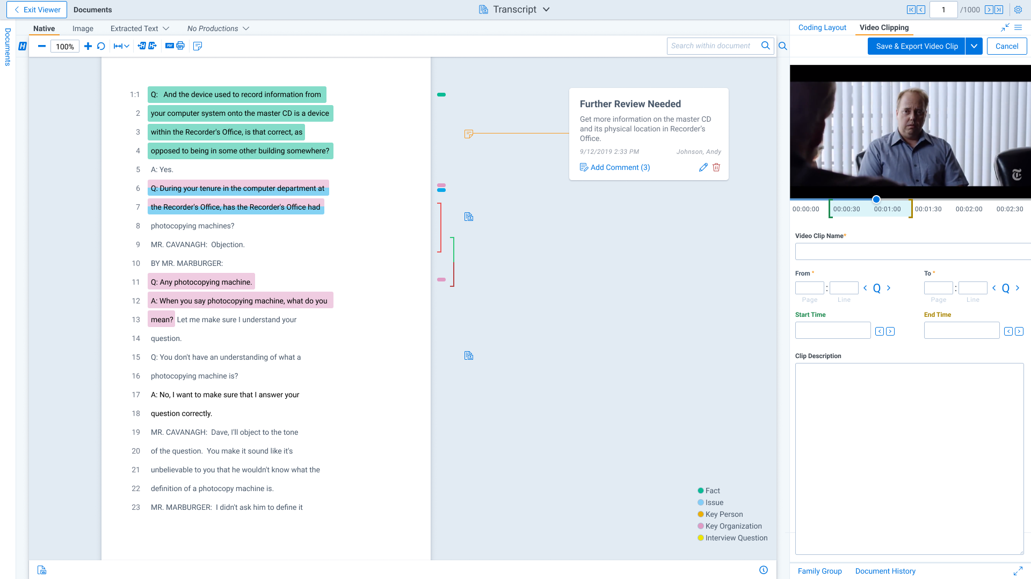Click the yellow clip end bracket

tap(911, 209)
